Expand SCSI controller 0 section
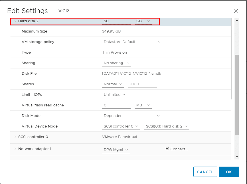 click(x=15, y=137)
